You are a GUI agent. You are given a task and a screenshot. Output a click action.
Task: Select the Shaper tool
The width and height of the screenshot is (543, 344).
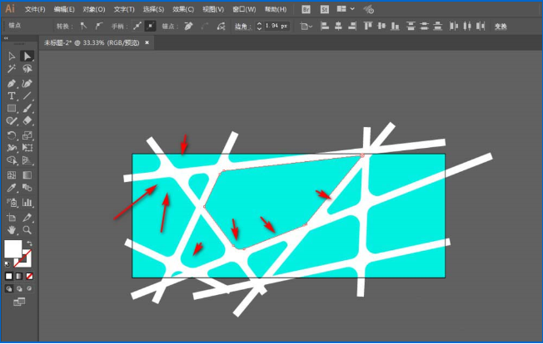coord(12,120)
